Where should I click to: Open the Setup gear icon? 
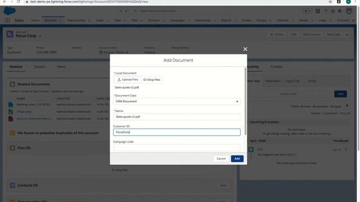coord(332,11)
